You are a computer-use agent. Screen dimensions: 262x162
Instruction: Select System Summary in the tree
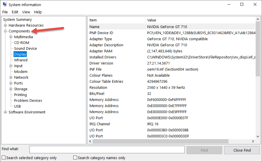click(17, 19)
